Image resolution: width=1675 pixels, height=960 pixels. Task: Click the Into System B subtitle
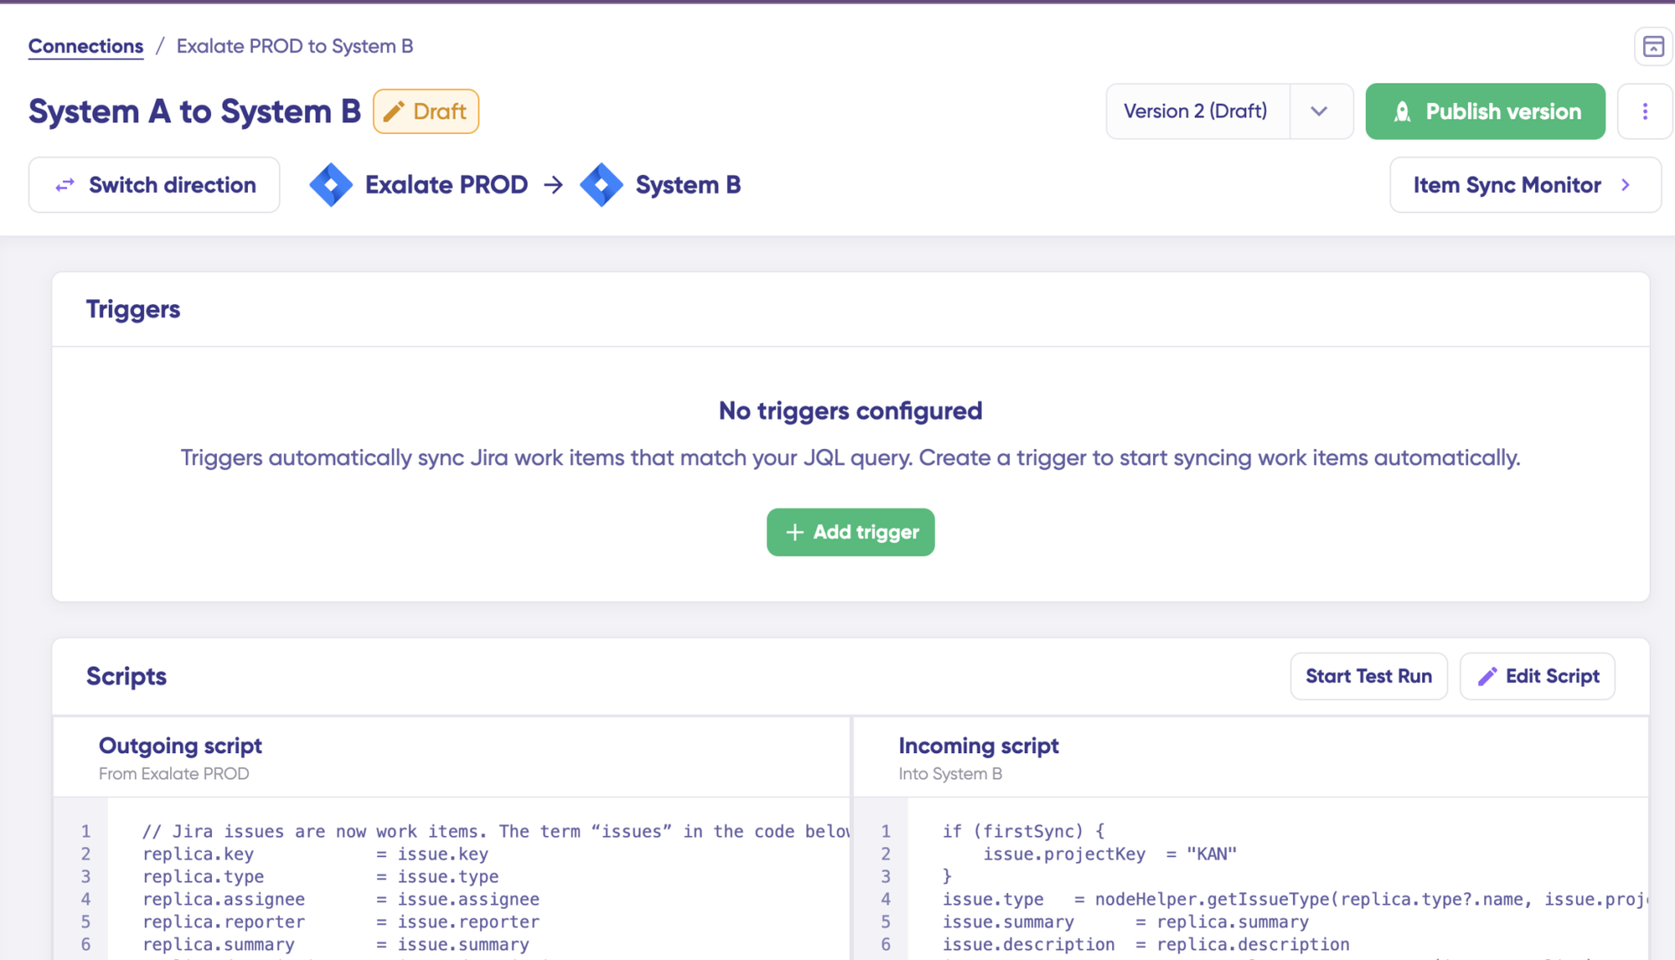(x=950, y=774)
